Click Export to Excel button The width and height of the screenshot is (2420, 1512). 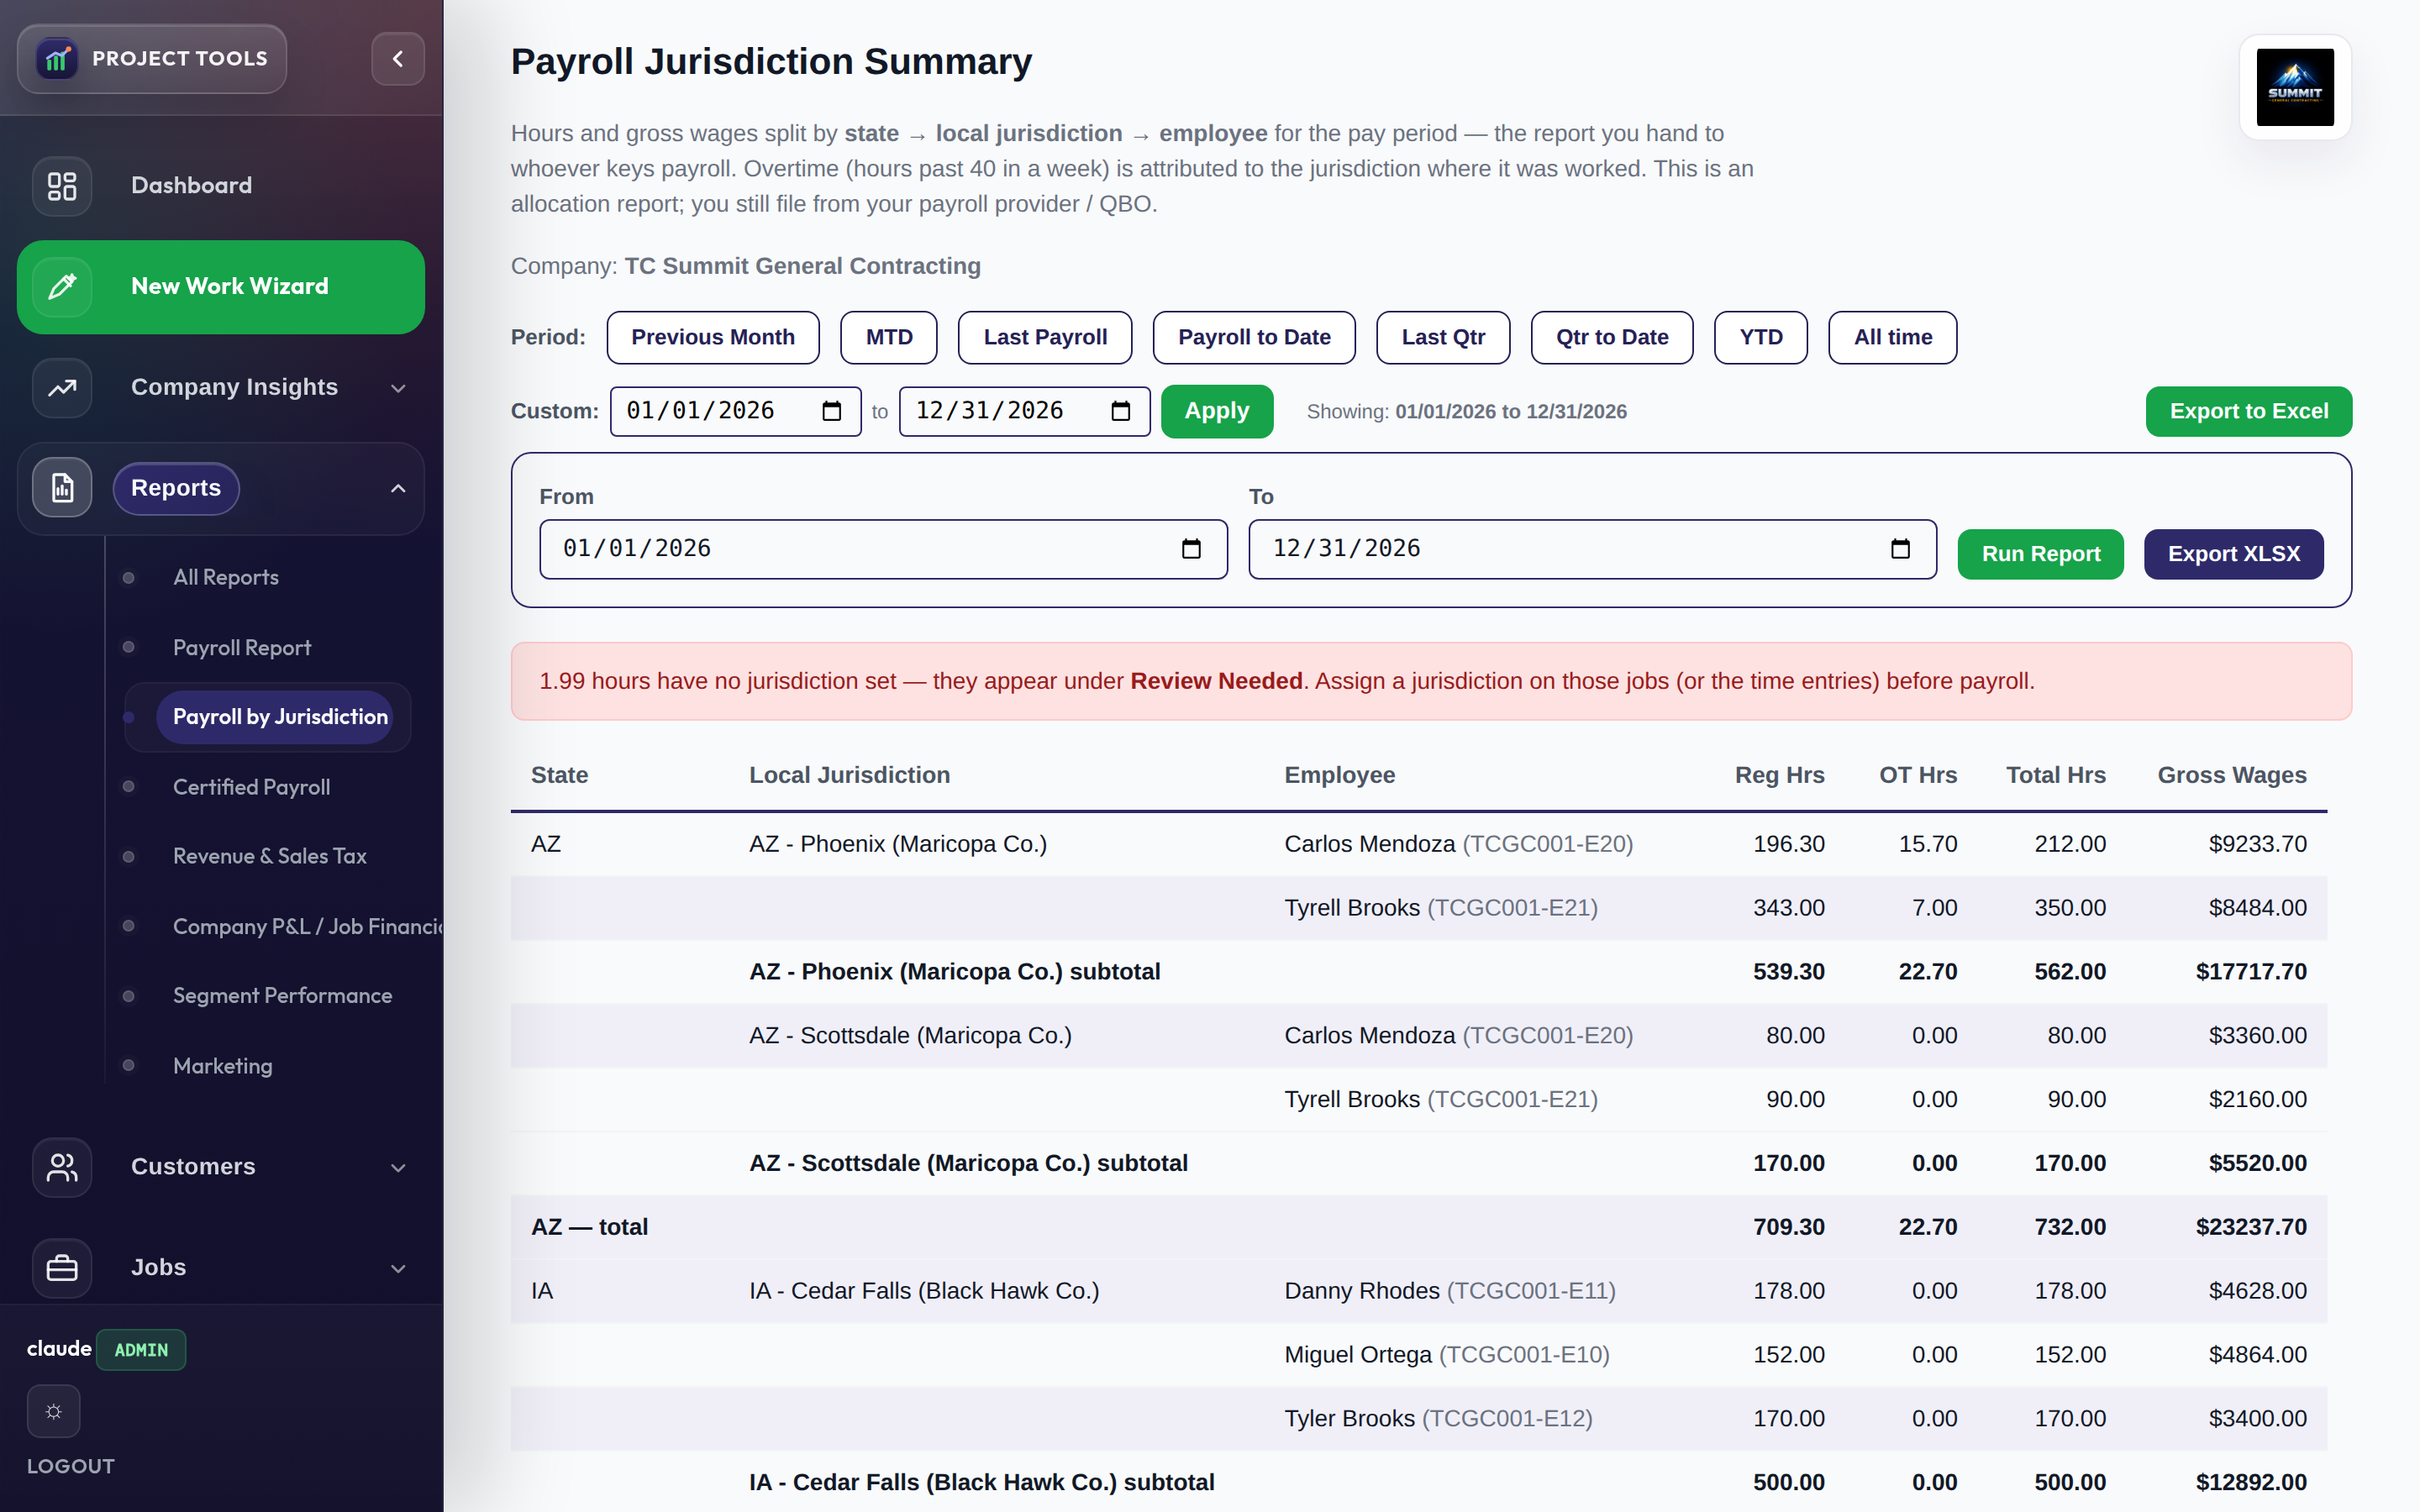coord(2249,411)
